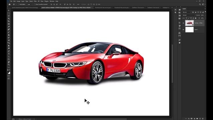The image size is (213, 120).
Task: Open the Normal blend mode dropdown
Action: click(x=189, y=15)
